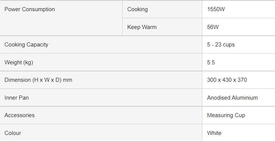The image size is (275, 142).
Task: Select the Colour row label
Action: click(x=13, y=133)
